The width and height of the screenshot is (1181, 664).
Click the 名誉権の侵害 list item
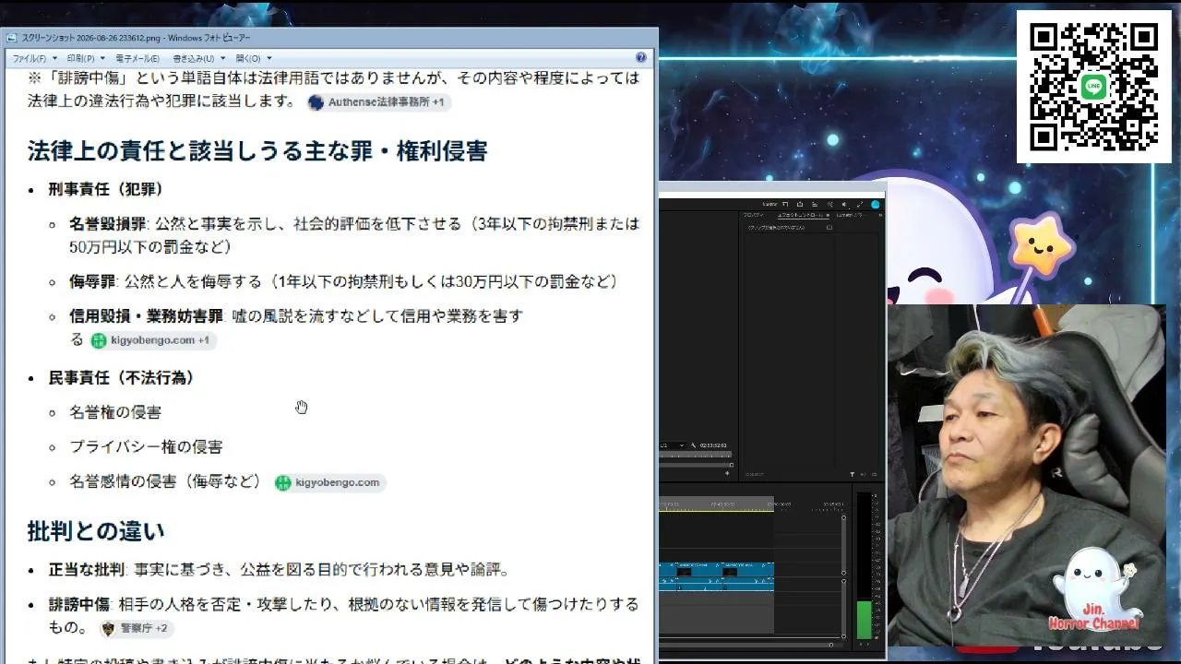[x=115, y=412]
